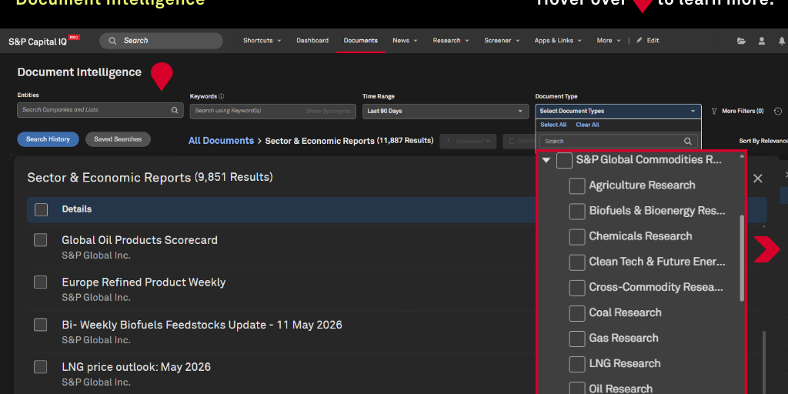Open LNG price outlook: May 2026
The width and height of the screenshot is (788, 394).
(x=136, y=367)
